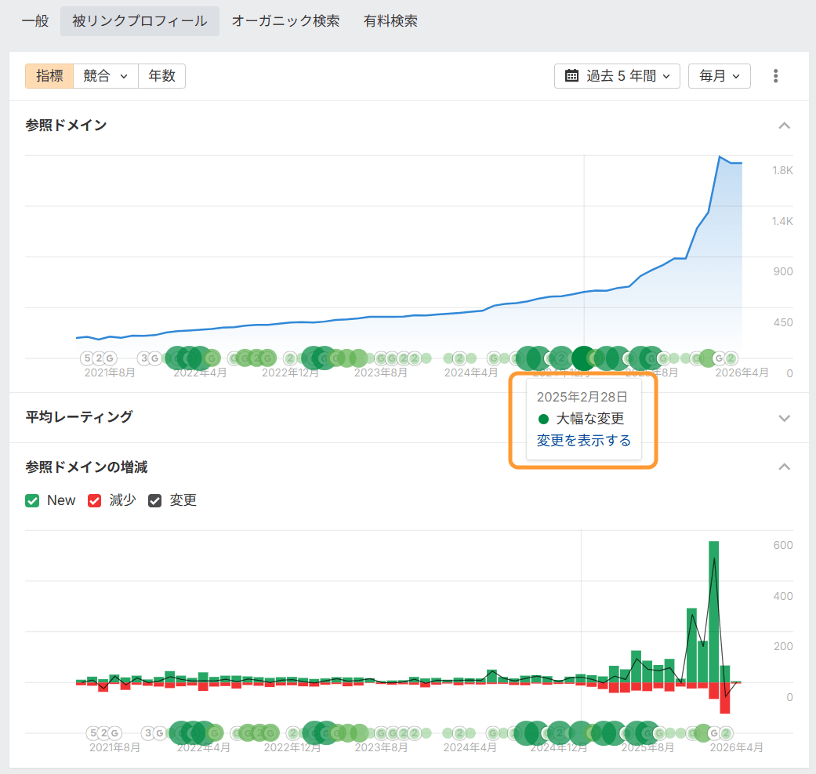816x774 pixels.
Task: Click a "G" Google update marker on timeline
Action: click(110, 358)
